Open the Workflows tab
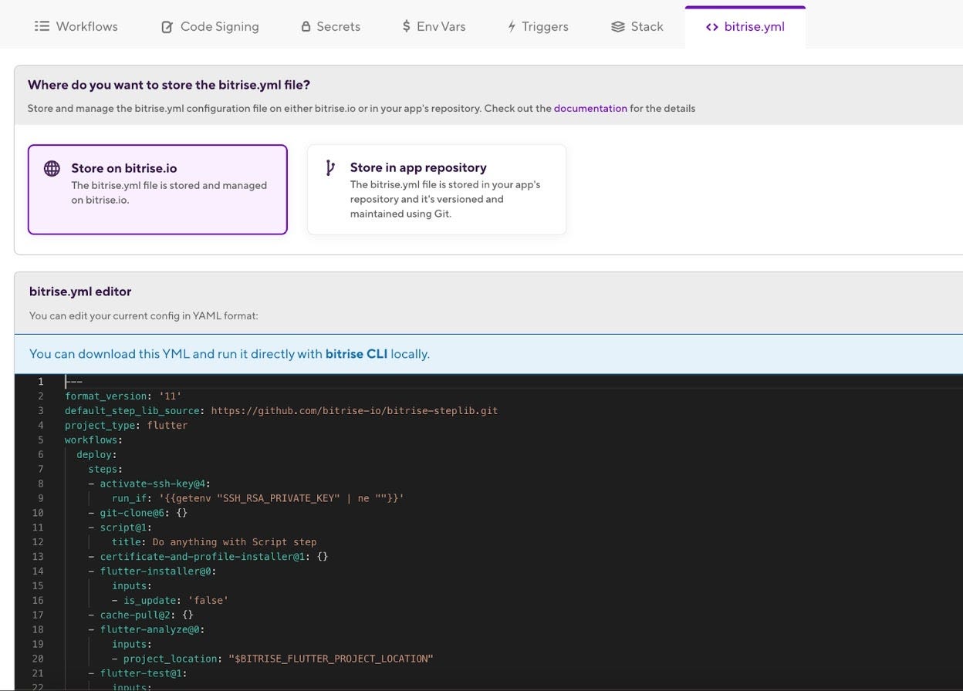Viewport: 963px width, 691px height. coord(76,26)
